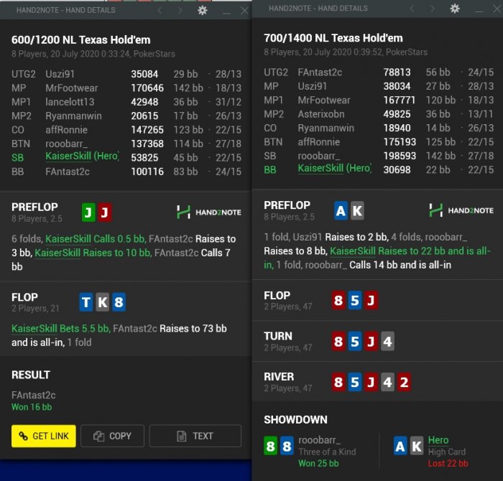Click the blue A hole card in preflop
This screenshot has height=481, width=503.
coord(341,210)
